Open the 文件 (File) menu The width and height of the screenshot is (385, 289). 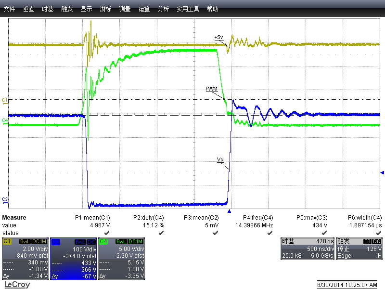pyautogui.click(x=9, y=9)
